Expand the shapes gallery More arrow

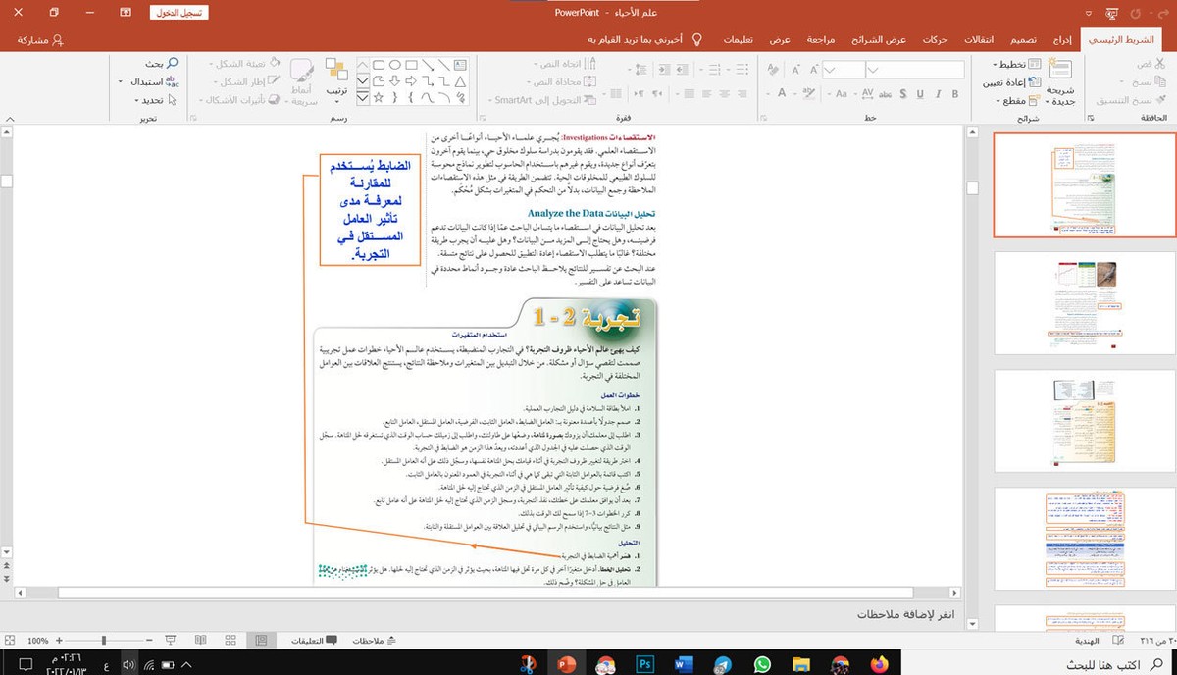[363, 99]
